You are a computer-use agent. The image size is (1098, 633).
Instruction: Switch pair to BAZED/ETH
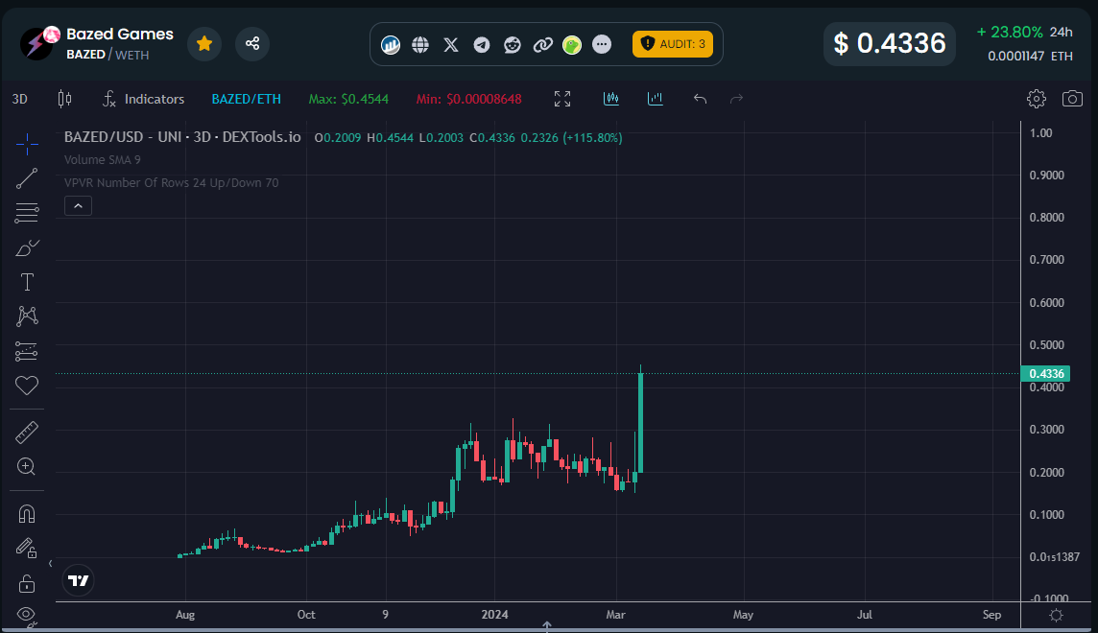[x=246, y=99]
